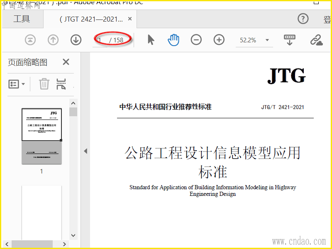Show next page with down arrow
Viewport: 332px width, 249px height.
tap(76, 40)
